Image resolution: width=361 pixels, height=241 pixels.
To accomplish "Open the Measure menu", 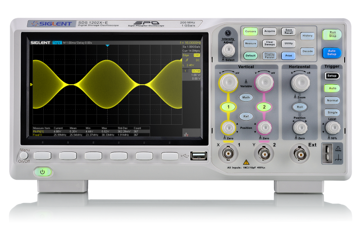I will point(251,43).
